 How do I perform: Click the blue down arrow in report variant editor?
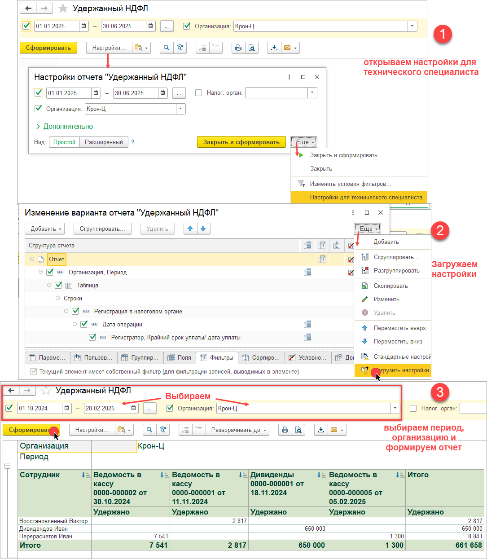pyautogui.click(x=203, y=229)
